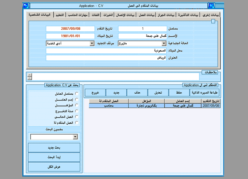Click the notes scroll up arrow

pos(29,75)
